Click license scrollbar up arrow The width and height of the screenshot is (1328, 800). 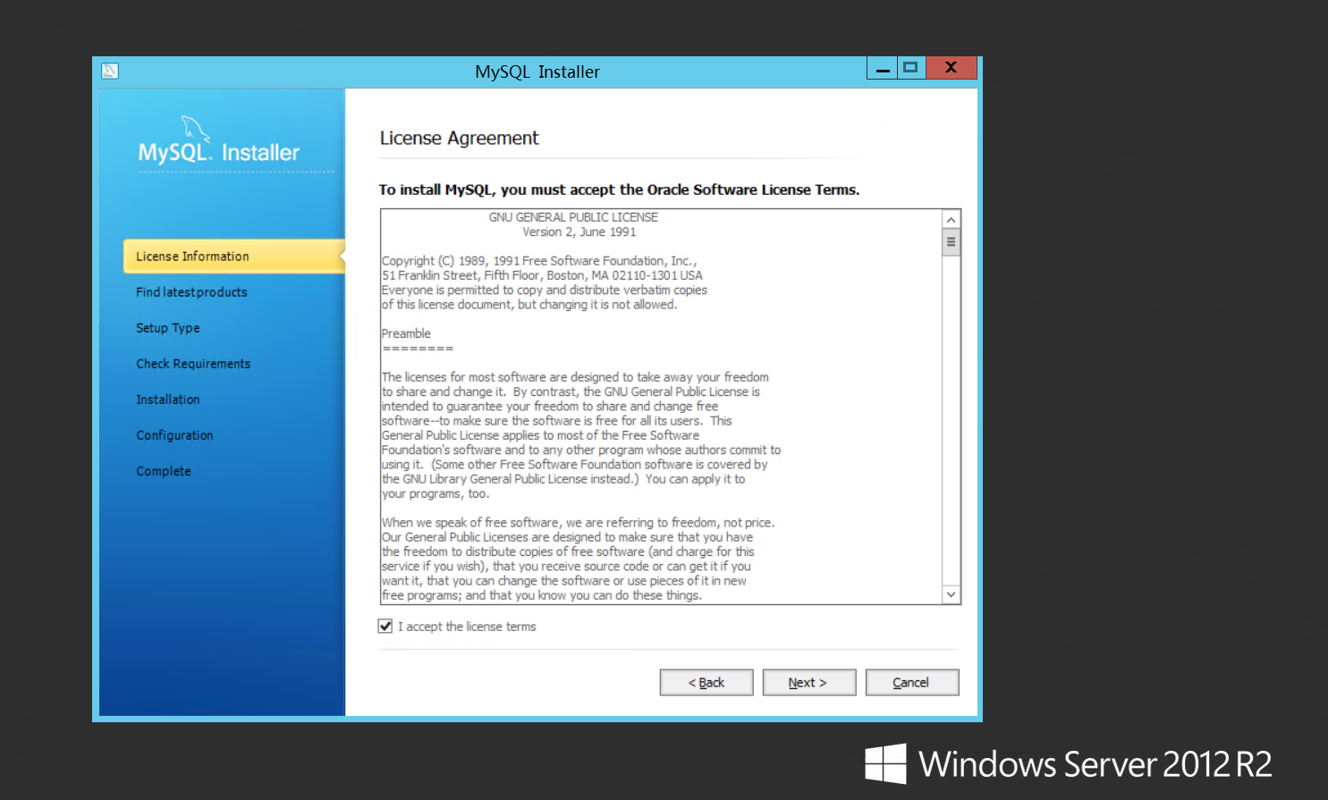click(x=952, y=220)
